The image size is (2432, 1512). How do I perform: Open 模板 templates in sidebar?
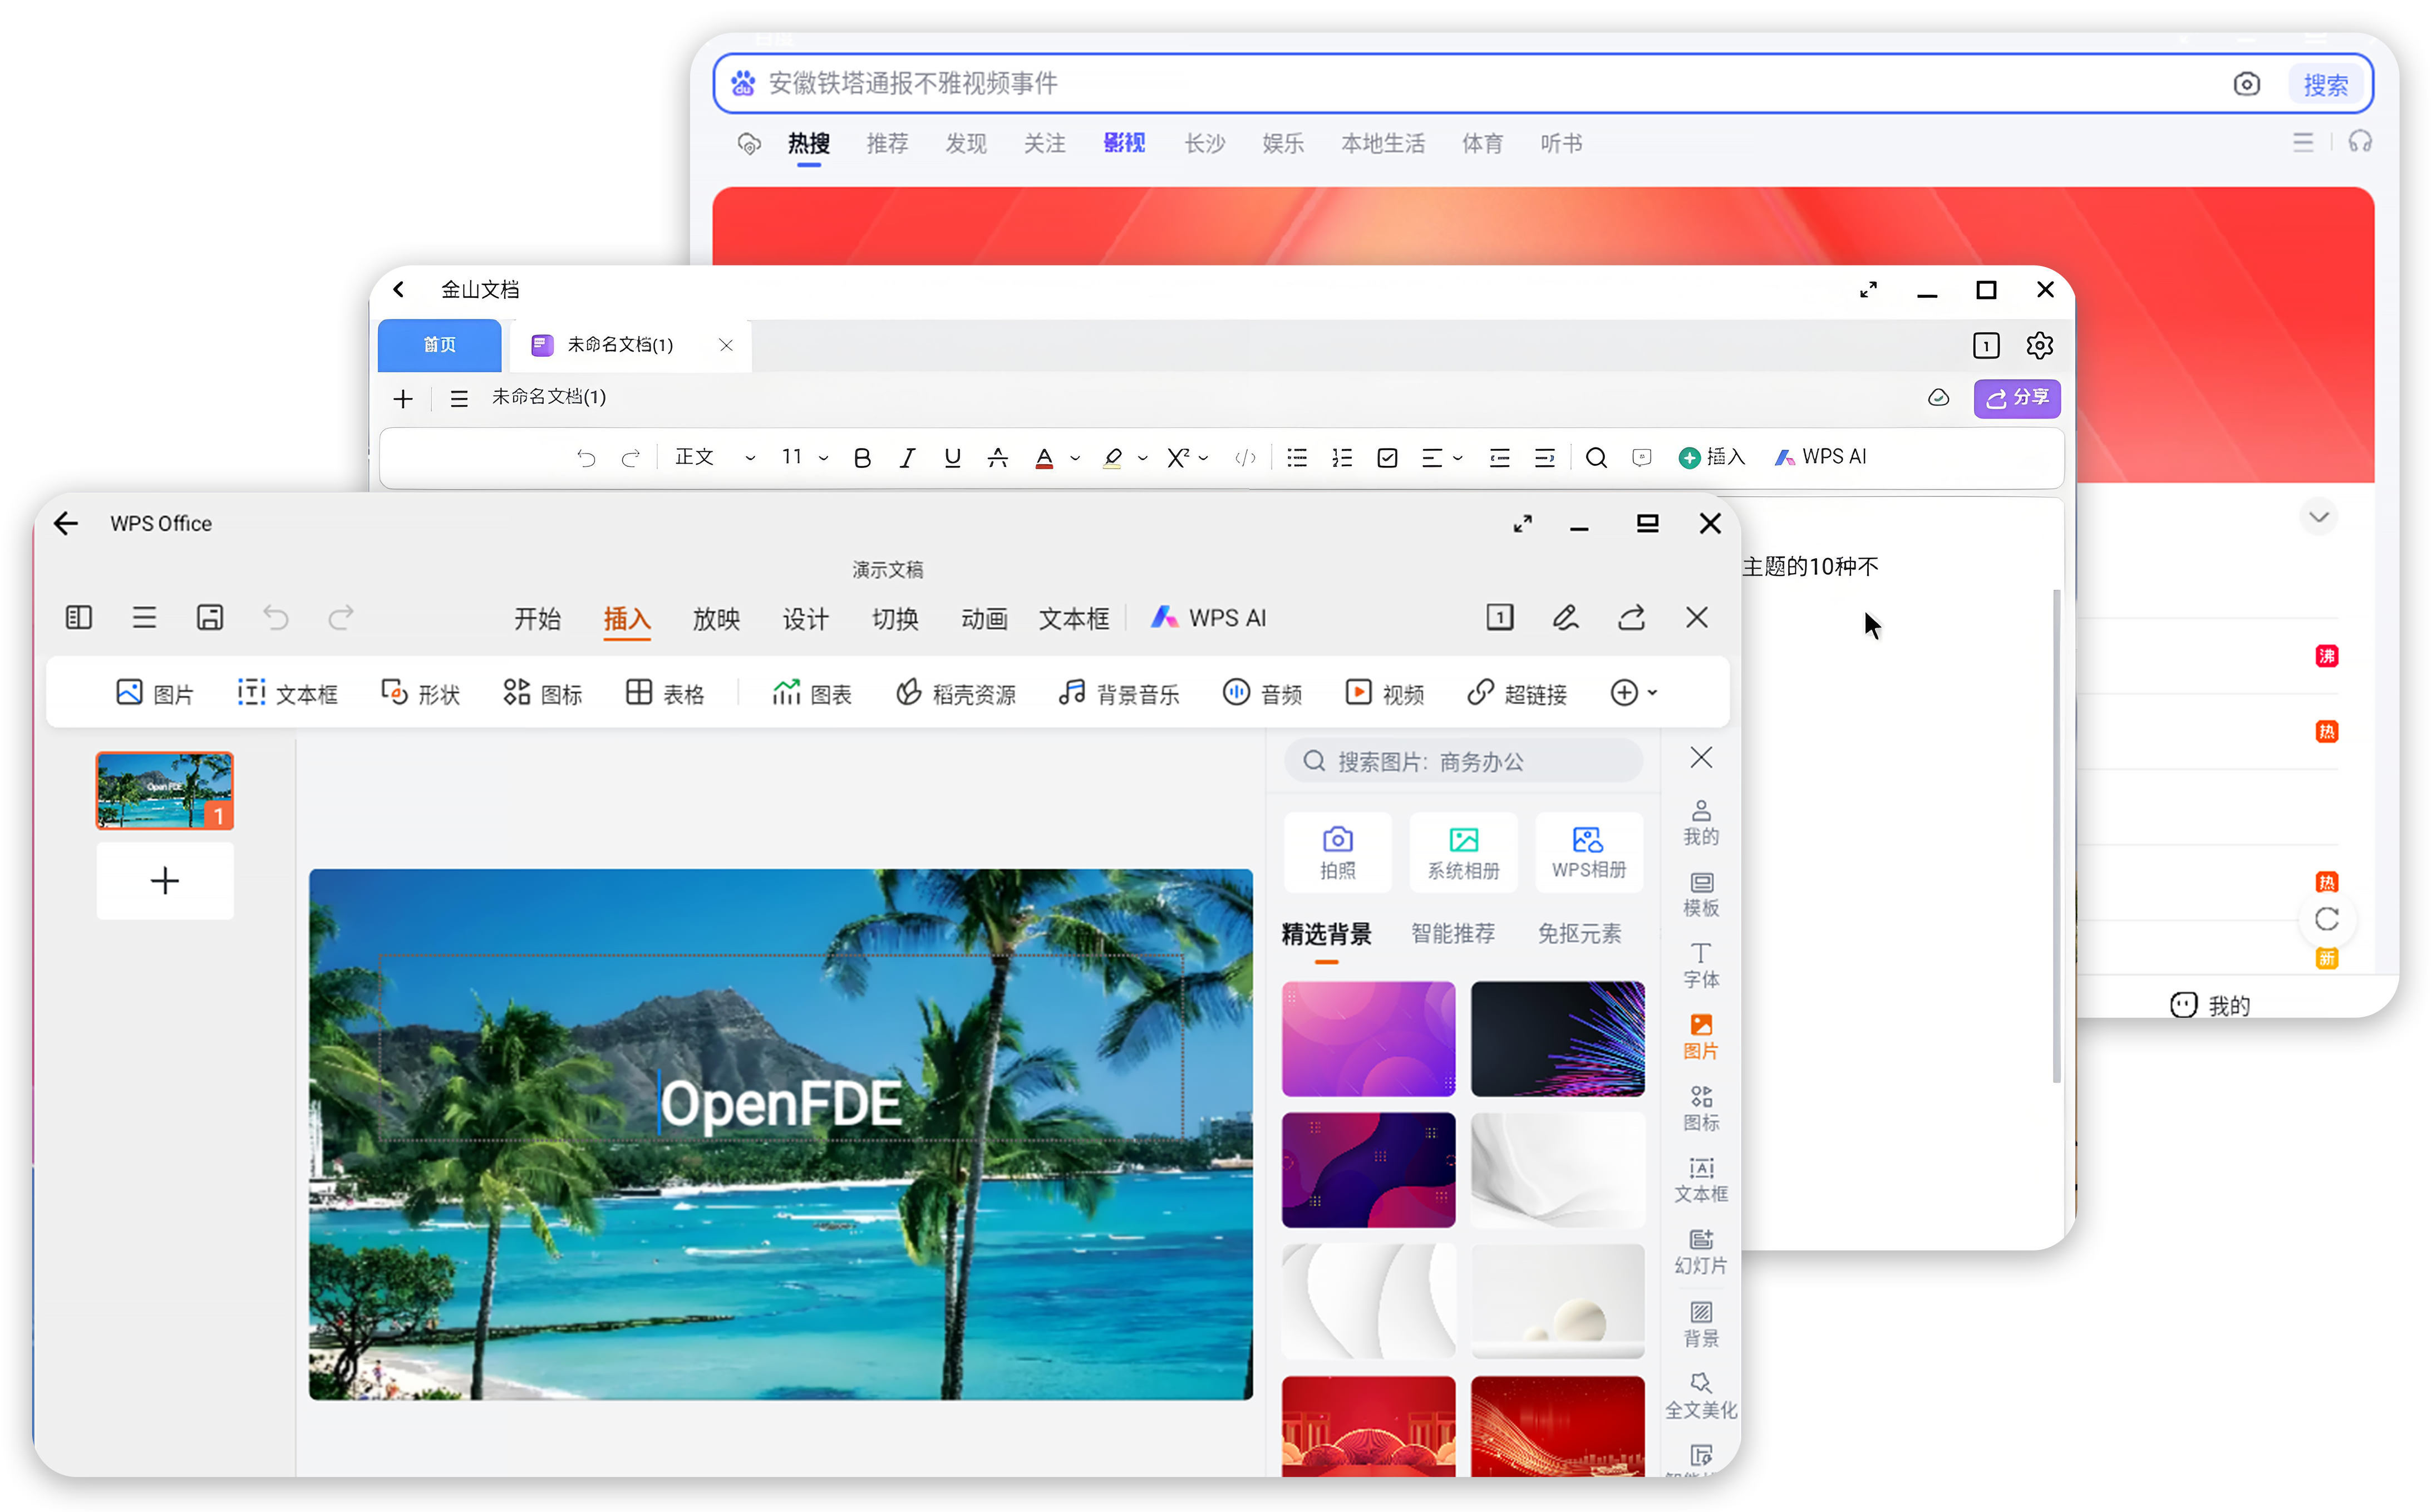click(1701, 895)
